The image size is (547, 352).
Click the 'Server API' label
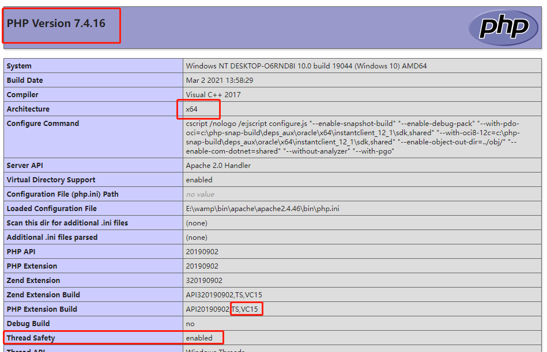[x=24, y=166]
